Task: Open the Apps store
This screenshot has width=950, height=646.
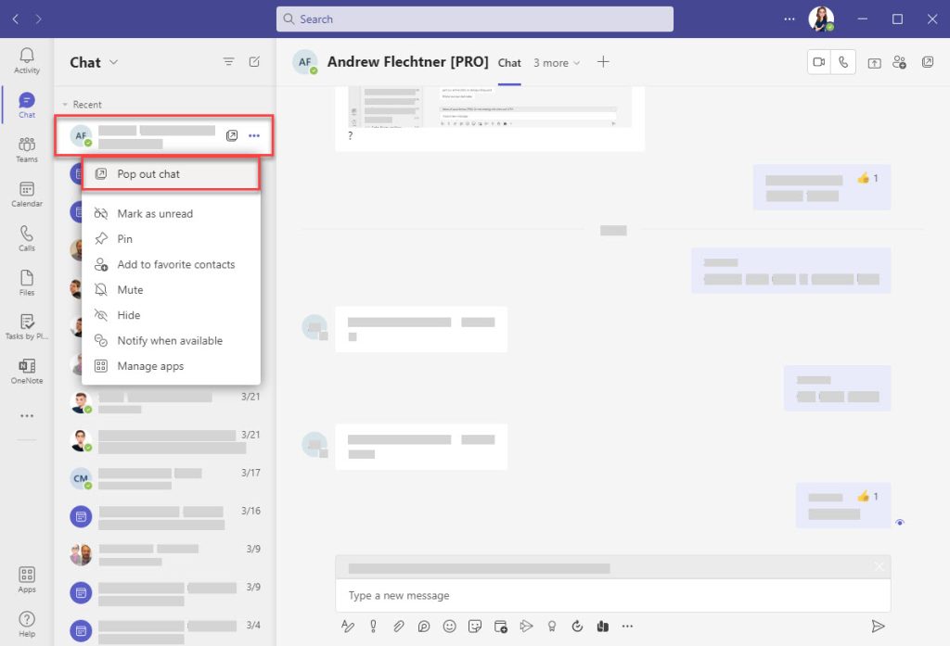Action: (27, 579)
